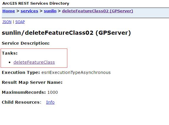The image size is (169, 125).
Task: Select the MaximumRecords value '1000'
Action: tap(53, 92)
